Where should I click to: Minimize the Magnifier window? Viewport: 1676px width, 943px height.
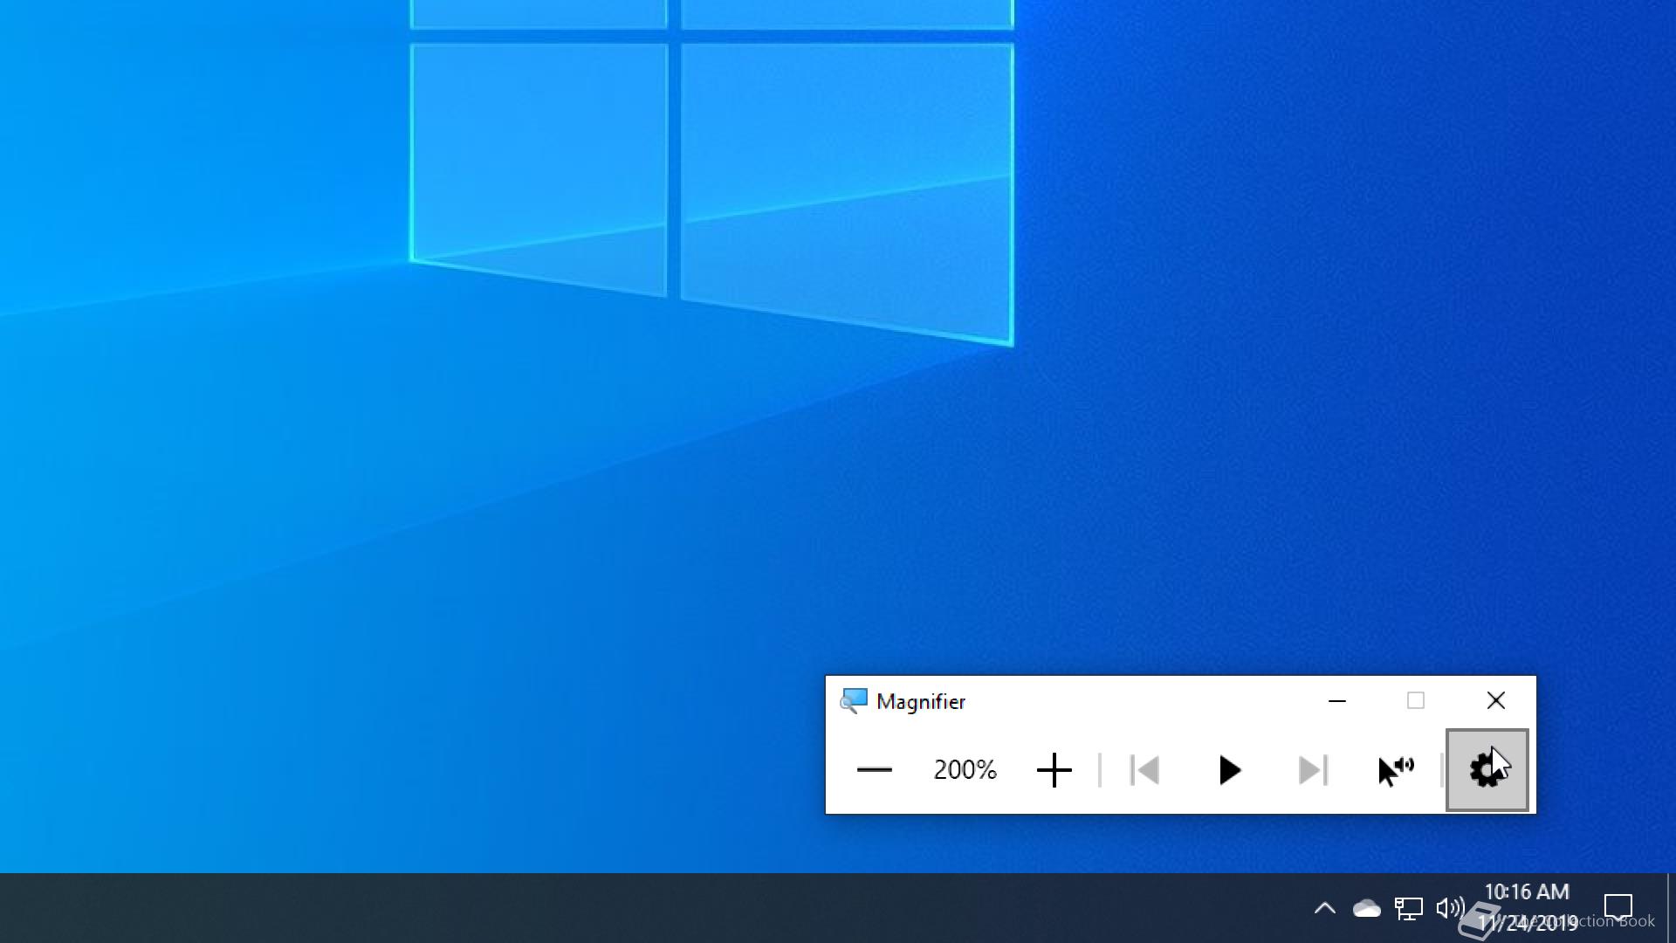click(1336, 701)
